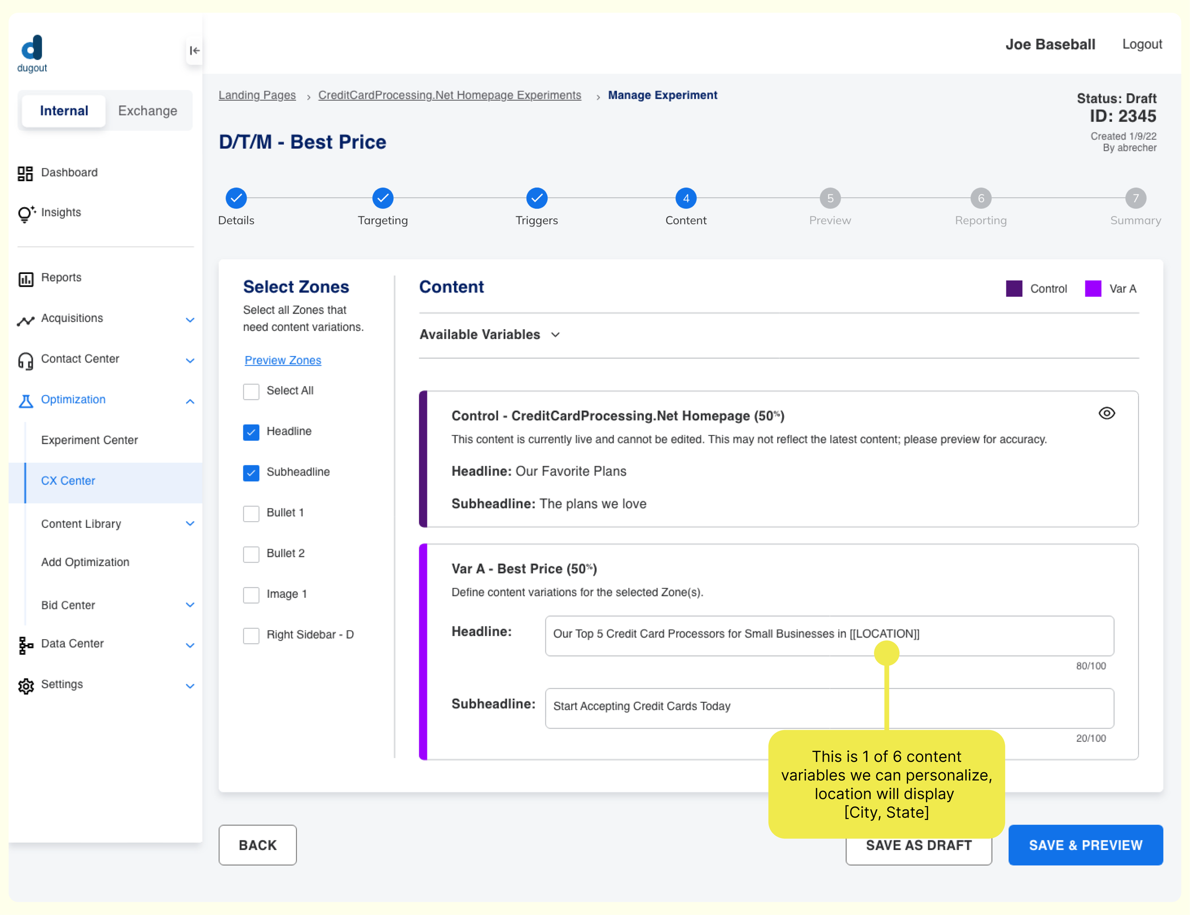
Task: Open the Preview Zones link
Action: [x=282, y=360]
